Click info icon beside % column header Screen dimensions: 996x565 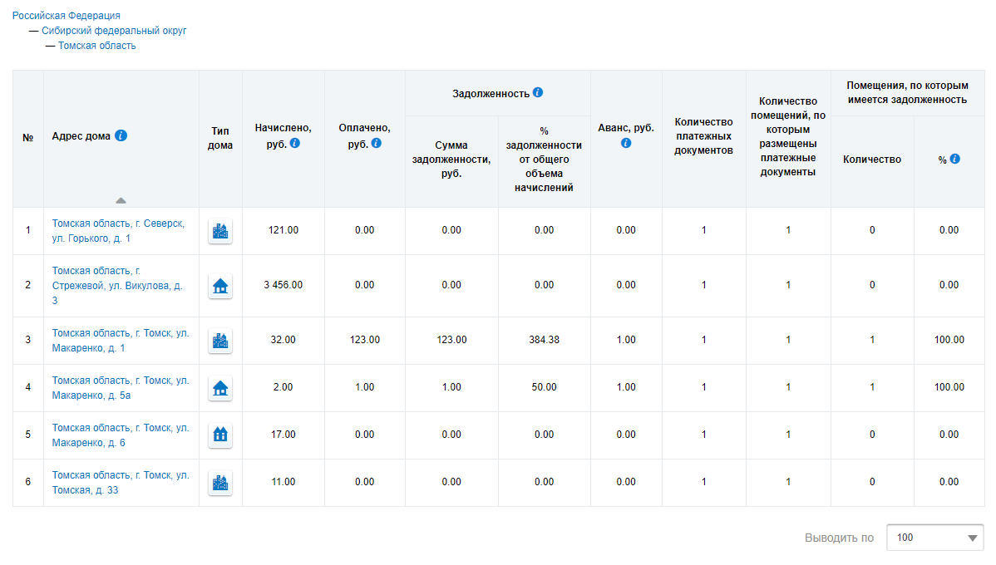[954, 159]
